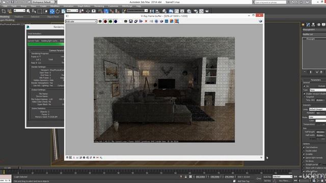The image size is (326, 183).
Task: Open the Mirror tool in main toolbar
Action: [152, 11]
